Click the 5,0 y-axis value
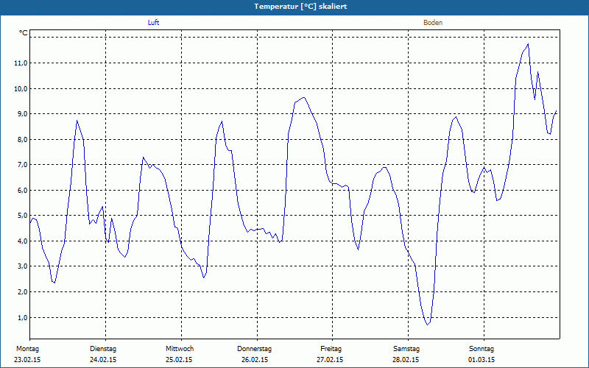The width and height of the screenshot is (589, 368). (x=21, y=216)
